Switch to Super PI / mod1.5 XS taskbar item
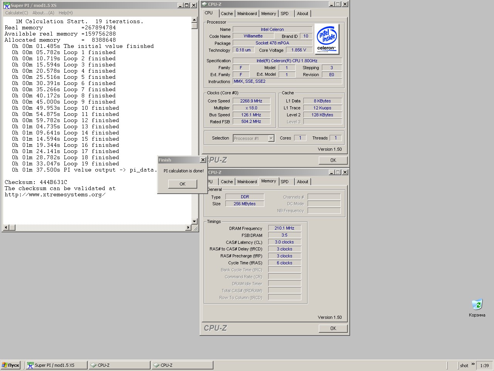This screenshot has height=371, width=494. (x=56, y=365)
